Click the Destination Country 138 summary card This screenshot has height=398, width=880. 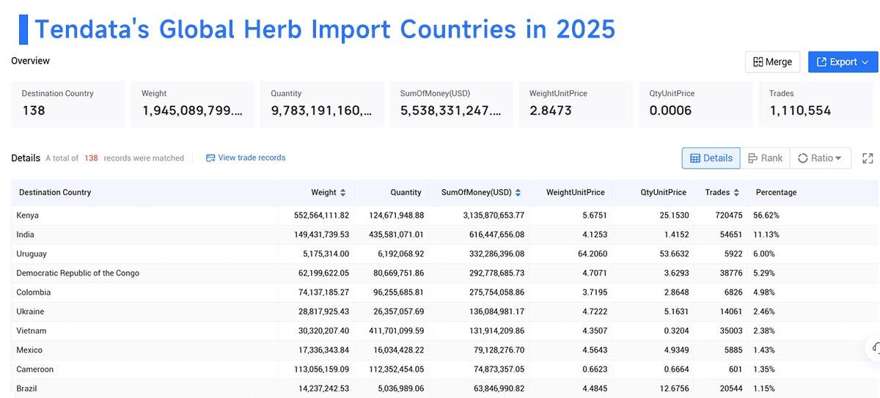(x=68, y=103)
